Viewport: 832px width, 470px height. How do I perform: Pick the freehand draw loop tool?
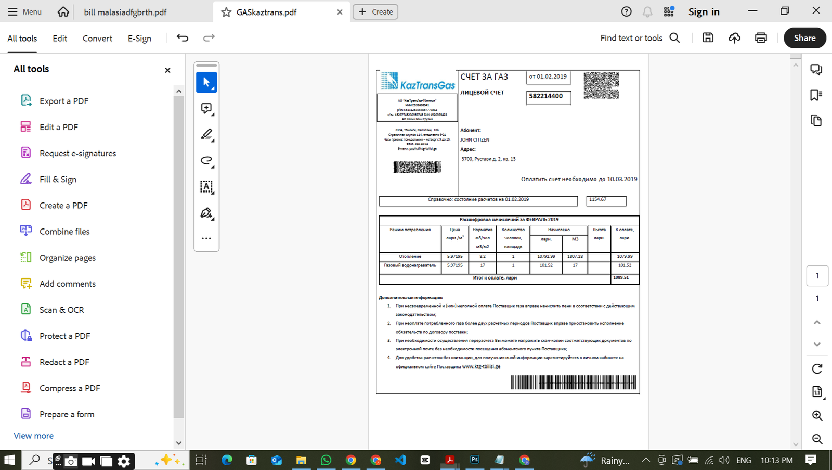(206, 160)
